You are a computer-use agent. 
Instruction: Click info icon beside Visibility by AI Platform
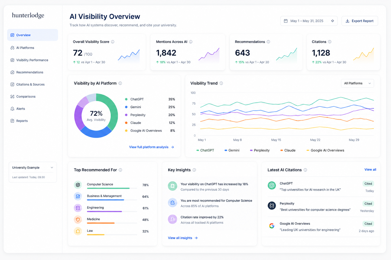[x=120, y=83]
